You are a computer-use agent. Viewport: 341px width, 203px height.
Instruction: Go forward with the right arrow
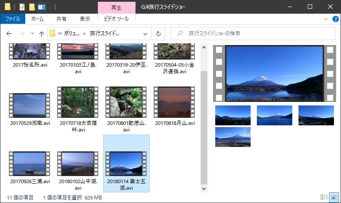(x=22, y=34)
